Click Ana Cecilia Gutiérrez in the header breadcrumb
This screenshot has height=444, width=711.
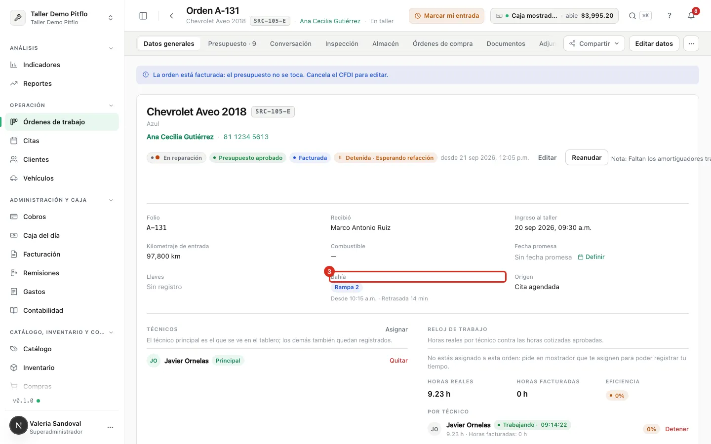(x=330, y=21)
